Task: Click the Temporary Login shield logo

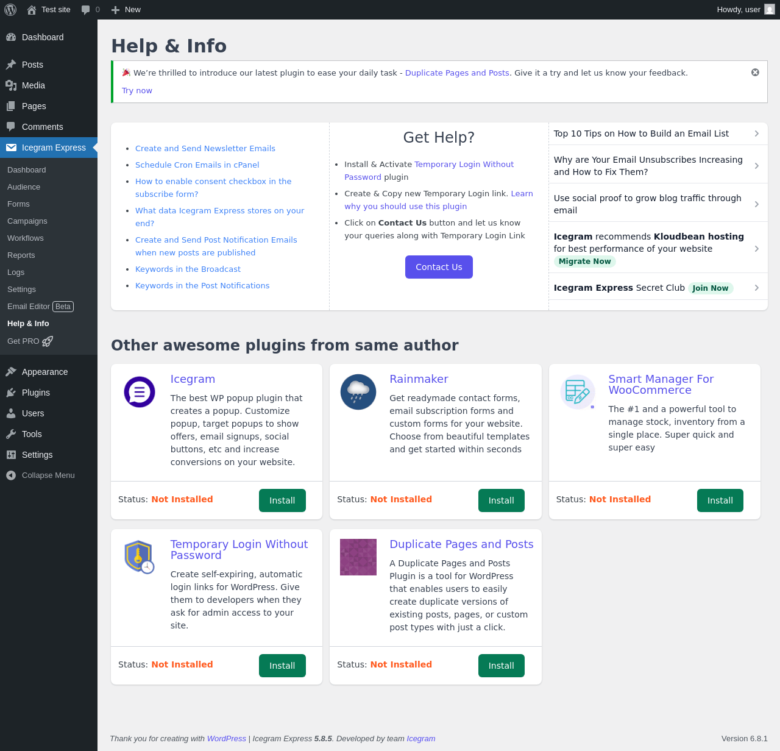Action: coord(139,557)
